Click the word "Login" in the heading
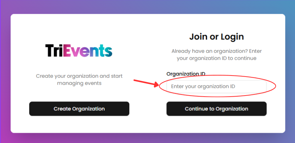This screenshot has width=295, height=143. (x=232, y=37)
